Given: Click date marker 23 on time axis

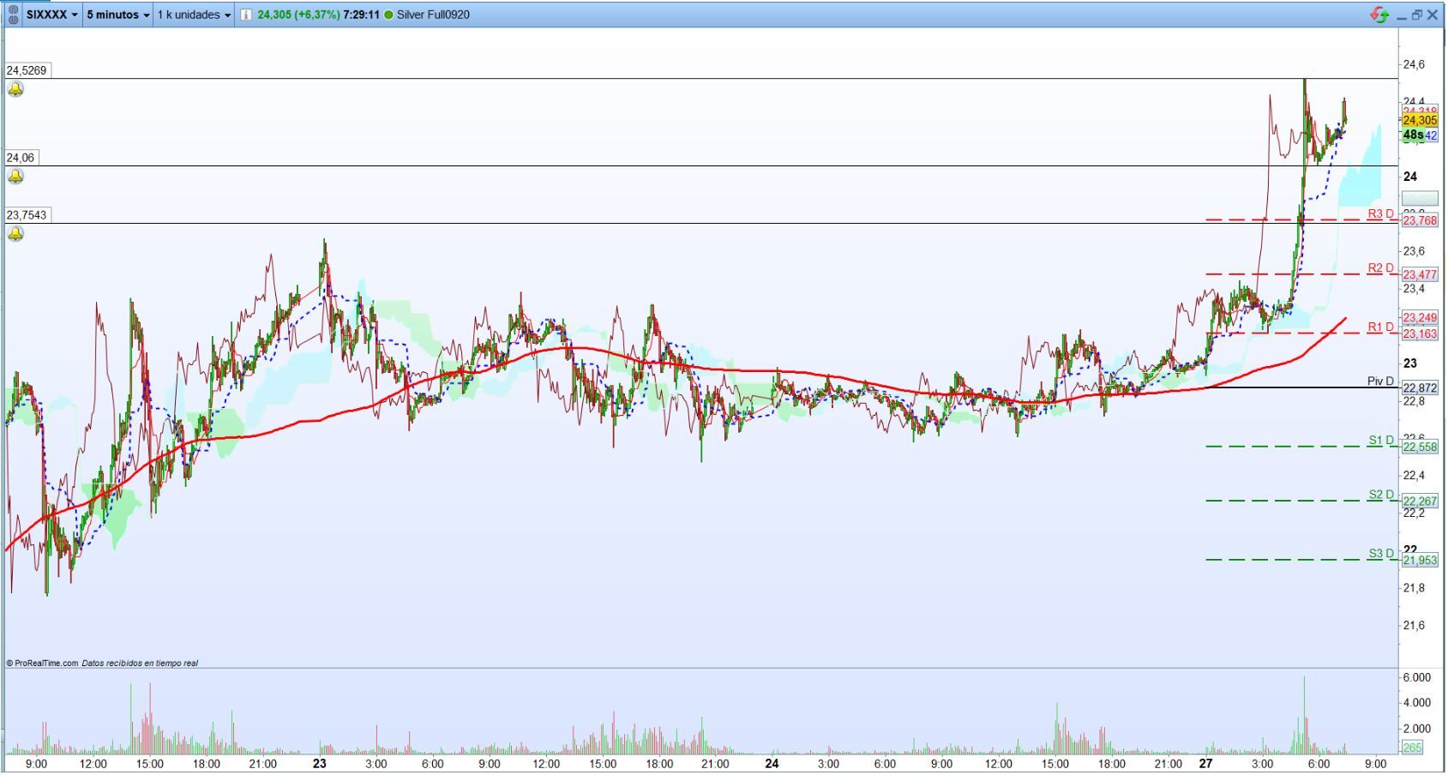Looking at the screenshot, I should coord(320,763).
